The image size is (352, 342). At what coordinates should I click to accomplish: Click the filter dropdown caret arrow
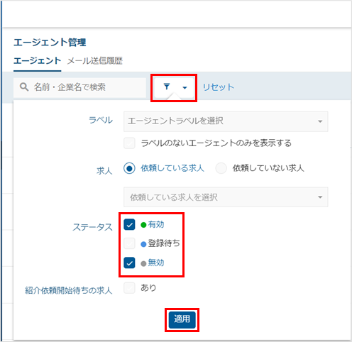[185, 88]
